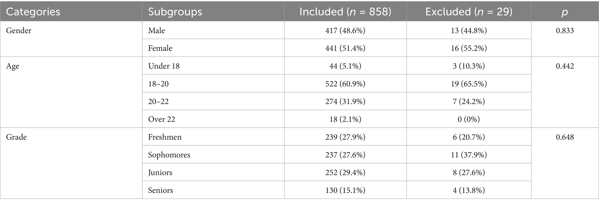The width and height of the screenshot is (599, 204).
Task: Click the 11 (37.9%) excluded cell
Action: coord(469,155)
